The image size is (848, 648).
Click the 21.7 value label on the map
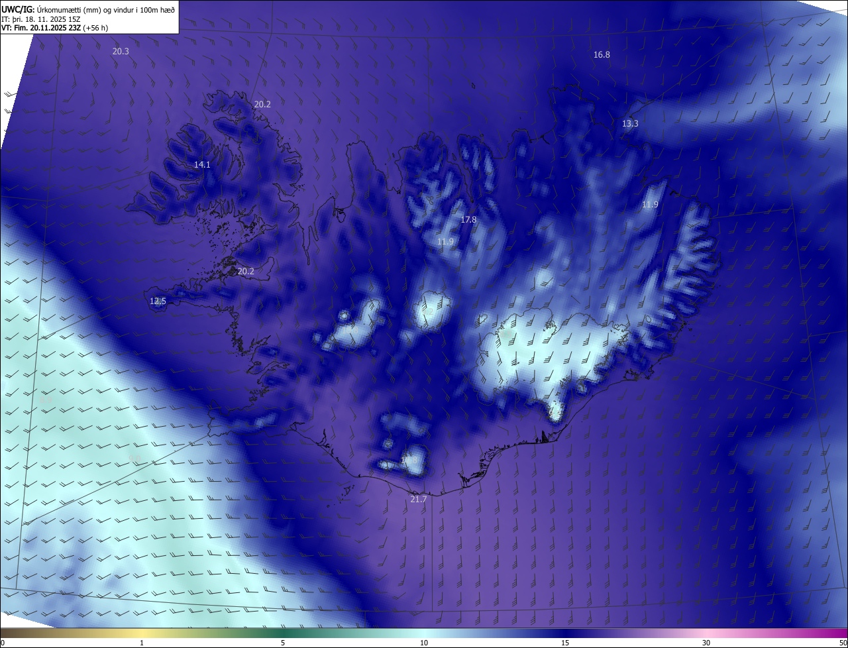[x=418, y=499]
